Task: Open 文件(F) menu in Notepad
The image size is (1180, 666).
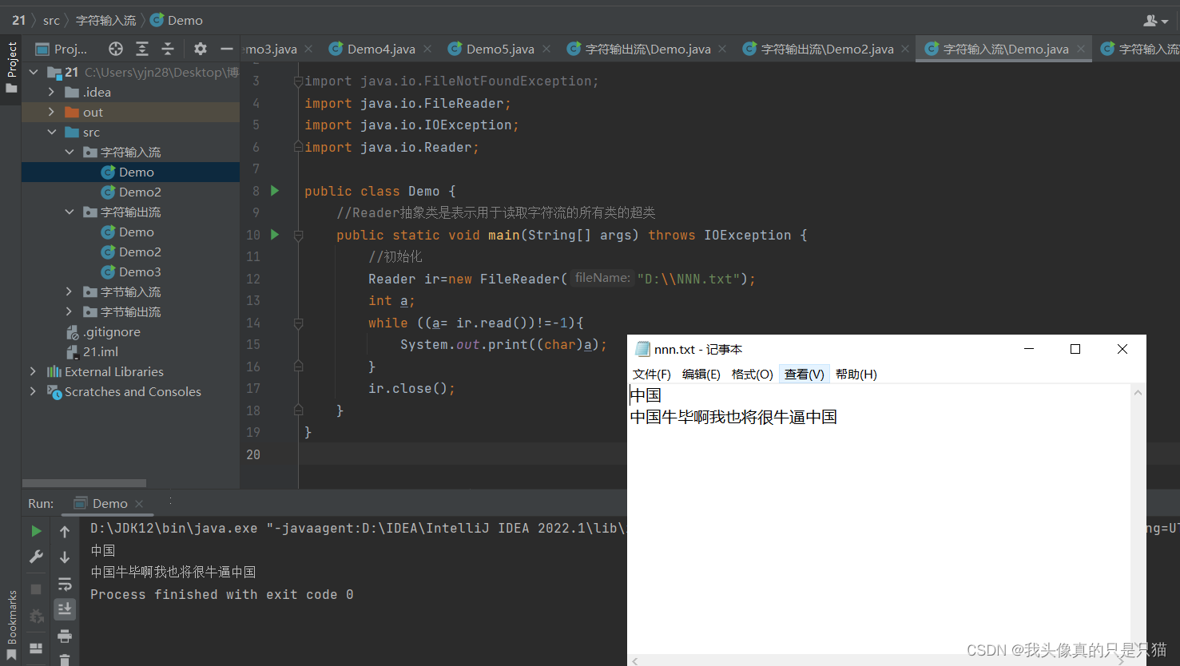Action: click(652, 374)
